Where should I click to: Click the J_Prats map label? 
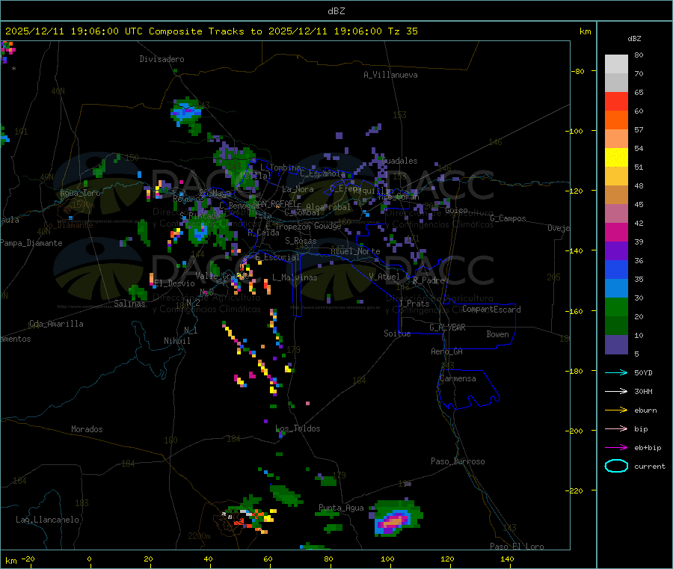coord(414,304)
